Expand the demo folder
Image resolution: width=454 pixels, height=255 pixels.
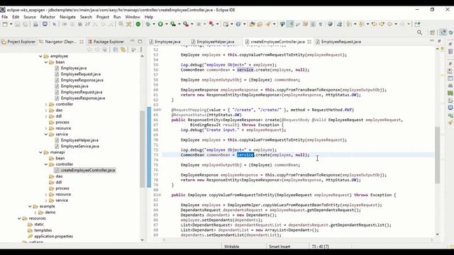(x=35, y=212)
